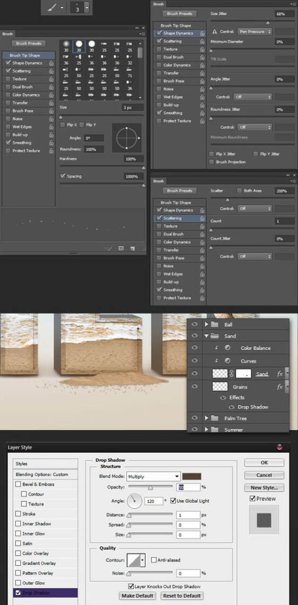Viewport: 298px width, 605px height.
Task: Toggle Use Global Light checkbox
Action: [x=173, y=500]
